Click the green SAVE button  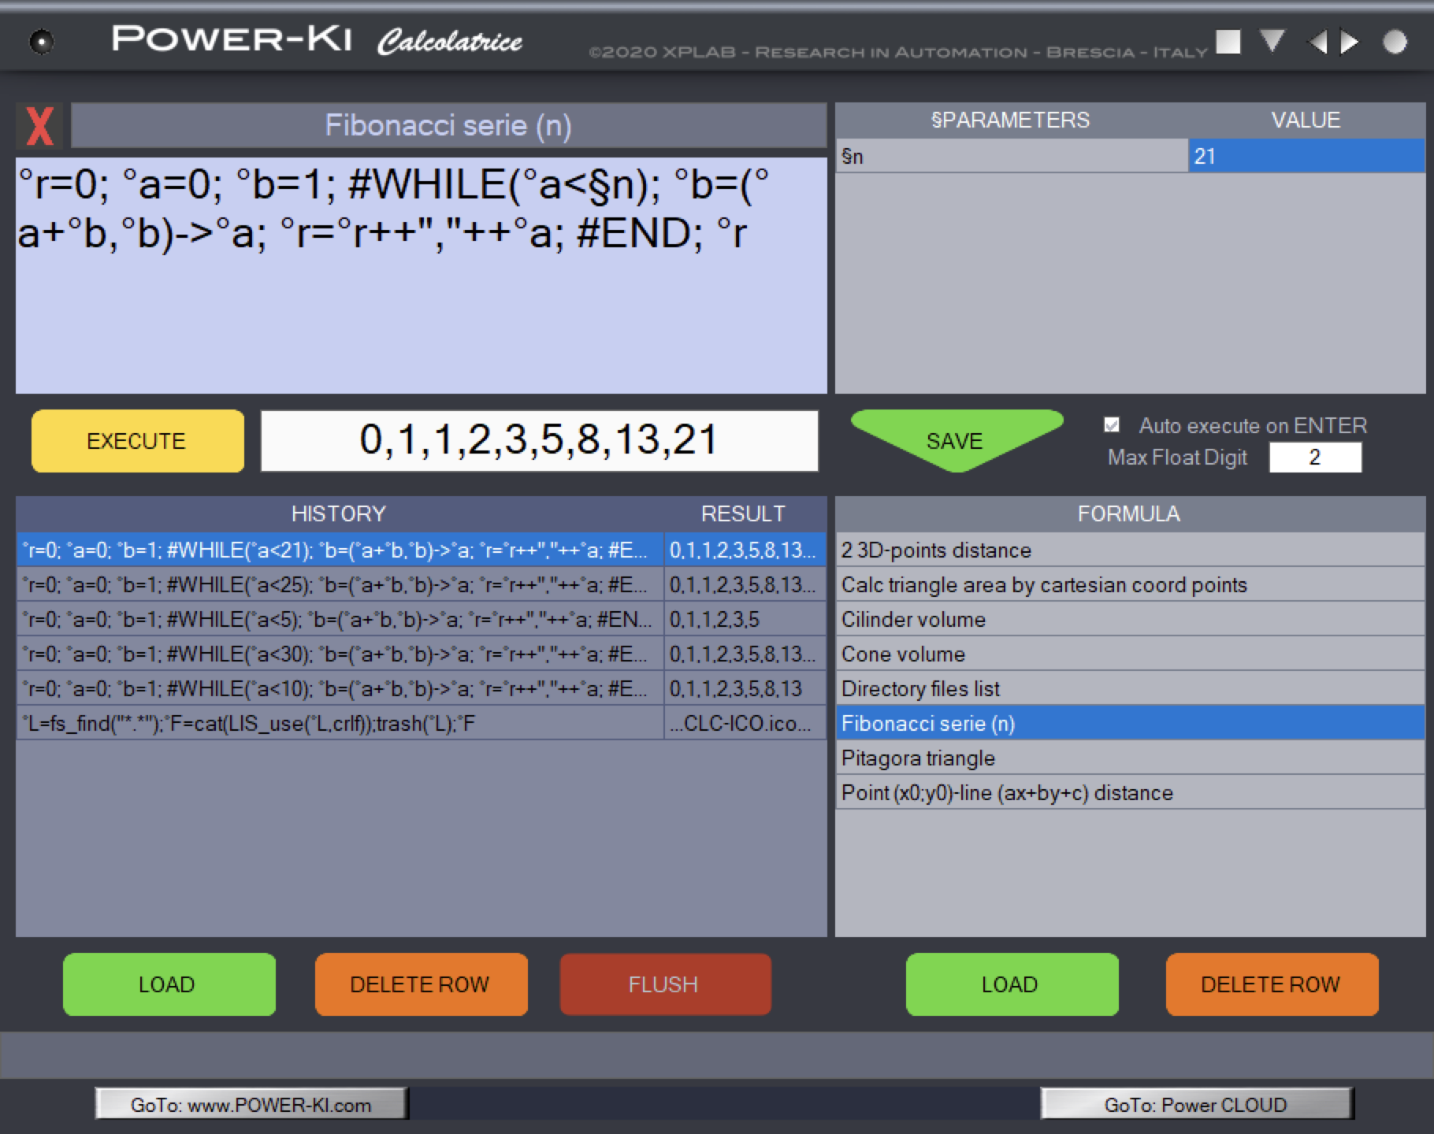[956, 440]
